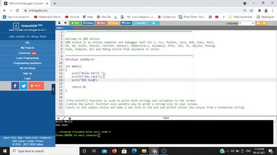Share on Facebook with the sidebar icon
The image size is (277, 155).
coord(15,86)
